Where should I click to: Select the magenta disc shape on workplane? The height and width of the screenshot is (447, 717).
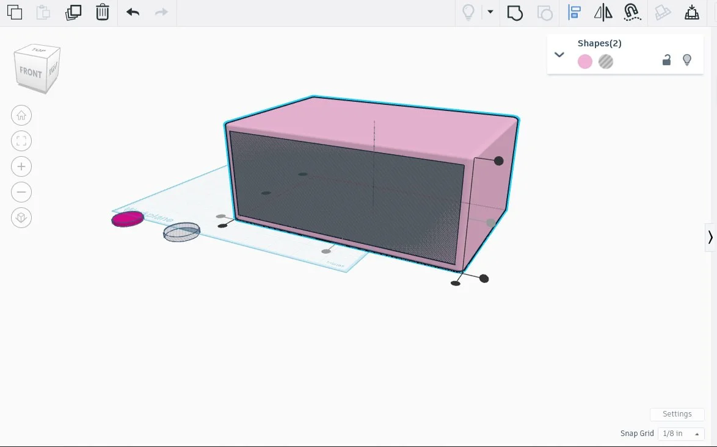128,219
